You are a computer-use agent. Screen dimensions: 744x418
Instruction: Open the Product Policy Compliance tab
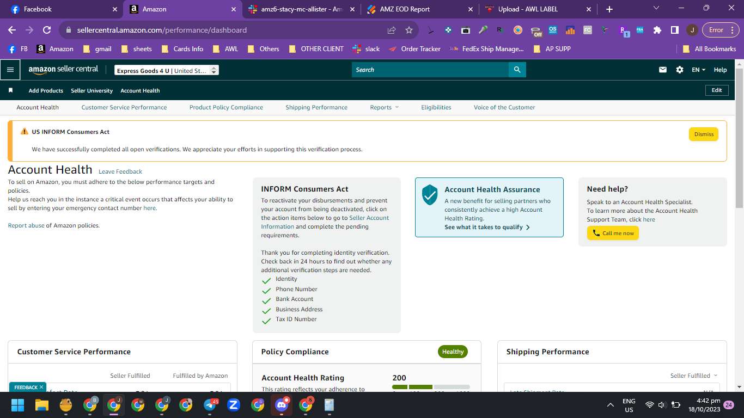226,107
